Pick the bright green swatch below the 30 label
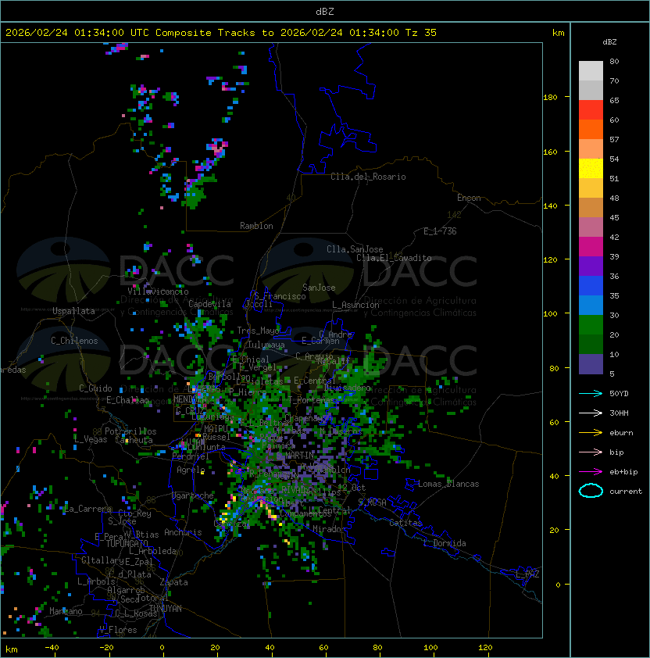Image resolution: width=650 pixels, height=658 pixels. 591,325
